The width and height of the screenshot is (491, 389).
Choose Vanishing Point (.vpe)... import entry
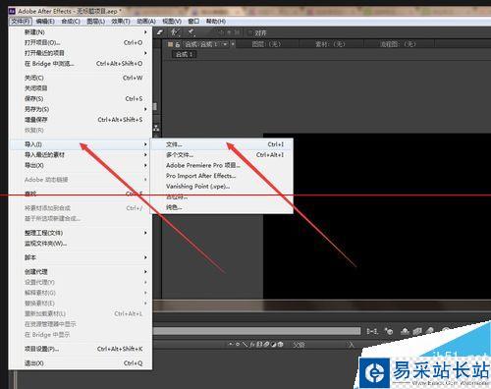[x=222, y=187]
